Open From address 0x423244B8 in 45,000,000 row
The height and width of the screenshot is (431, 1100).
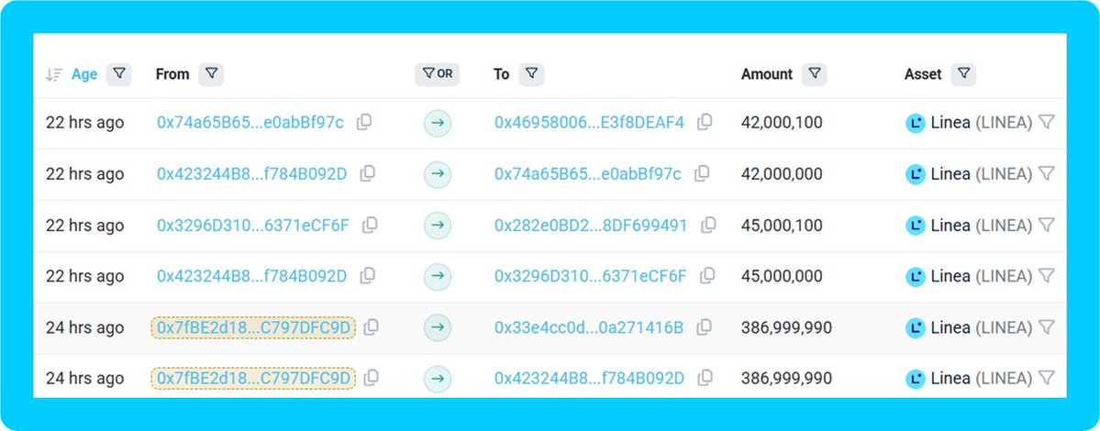252,276
